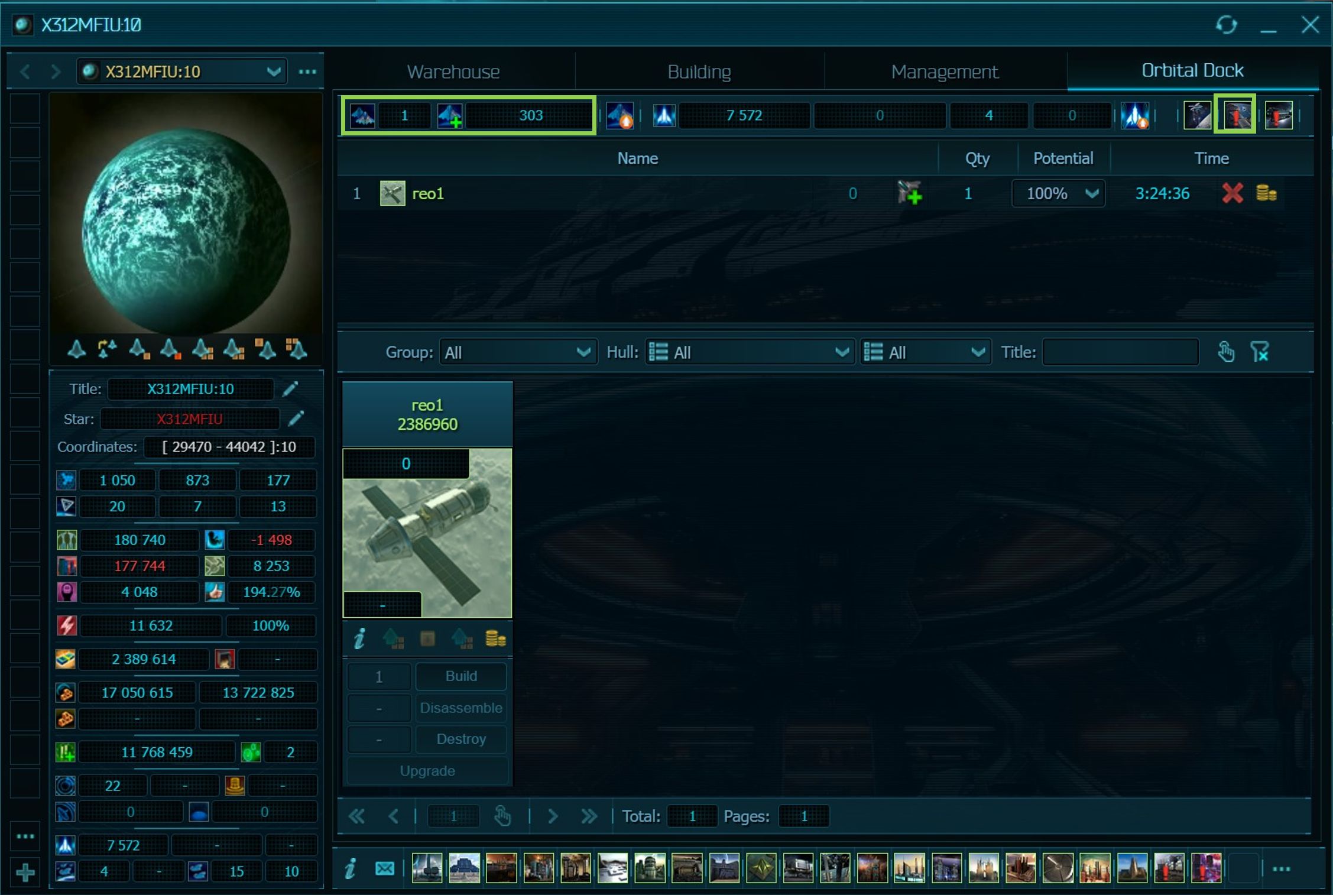Click the mail envelope icon in bottom bar
Image resolution: width=1333 pixels, height=895 pixels.
(384, 868)
